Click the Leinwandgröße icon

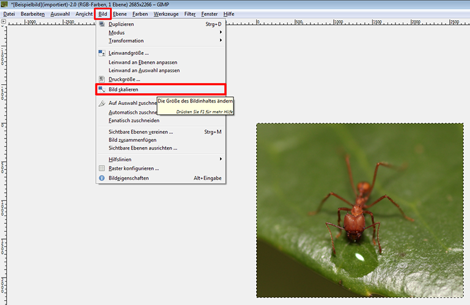[102, 53]
